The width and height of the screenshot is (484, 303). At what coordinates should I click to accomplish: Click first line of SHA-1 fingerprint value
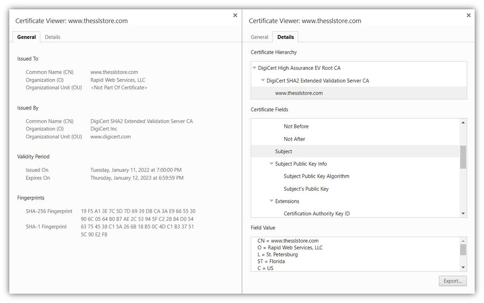pos(137,227)
